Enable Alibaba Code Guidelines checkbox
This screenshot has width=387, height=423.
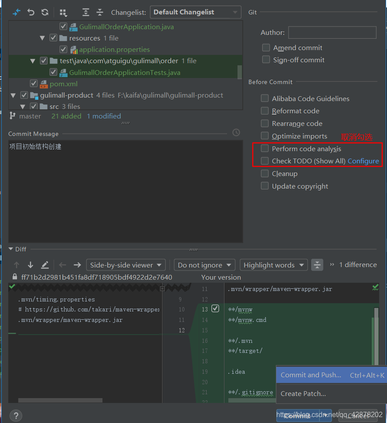pyautogui.click(x=265, y=98)
